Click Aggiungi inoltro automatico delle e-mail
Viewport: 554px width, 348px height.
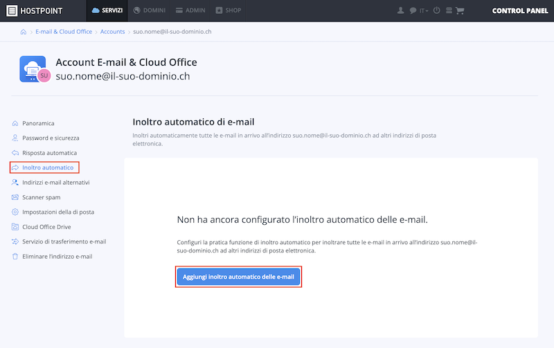click(238, 277)
